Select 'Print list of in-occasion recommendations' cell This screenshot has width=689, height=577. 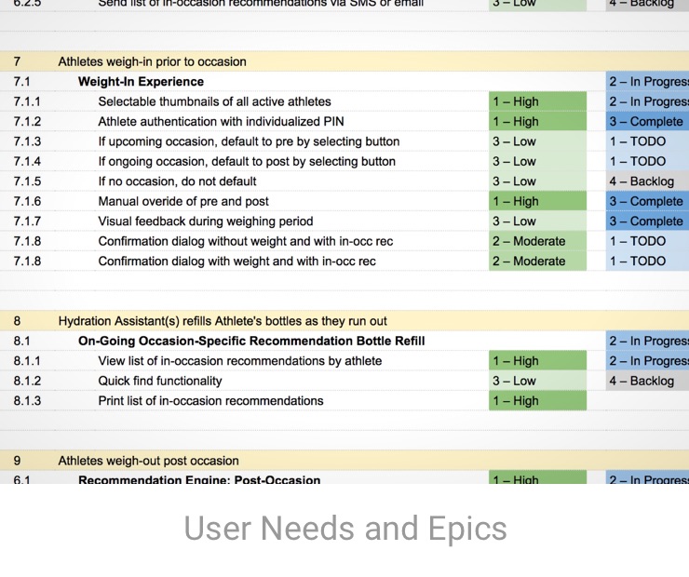(210, 401)
